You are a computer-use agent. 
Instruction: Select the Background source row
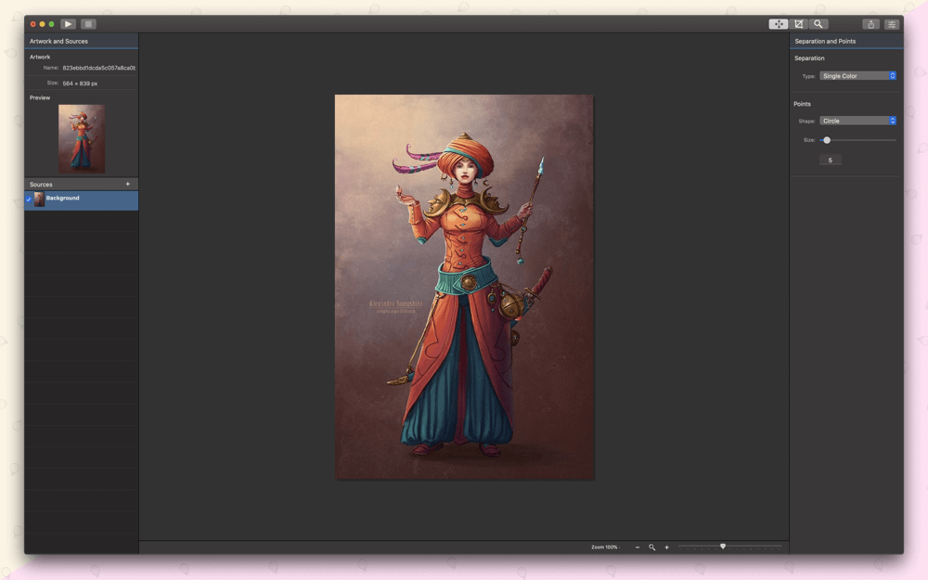click(x=81, y=200)
